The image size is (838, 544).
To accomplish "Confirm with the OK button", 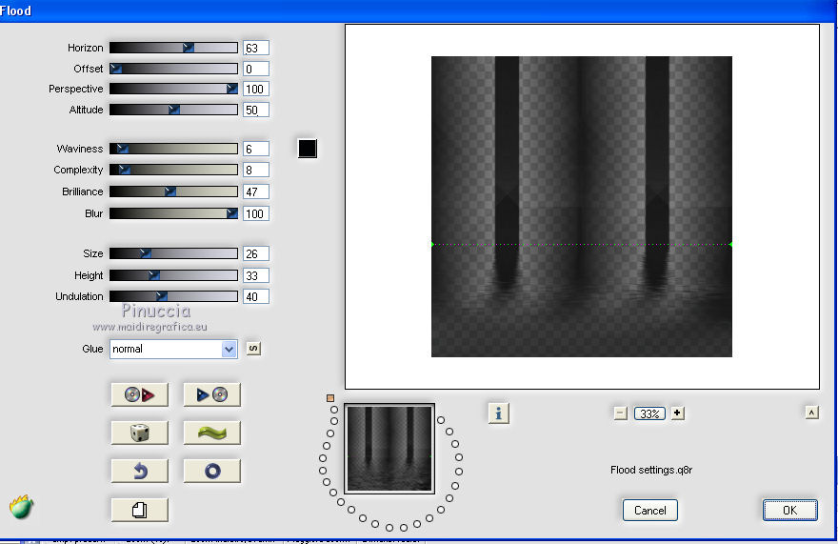I will 789,511.
